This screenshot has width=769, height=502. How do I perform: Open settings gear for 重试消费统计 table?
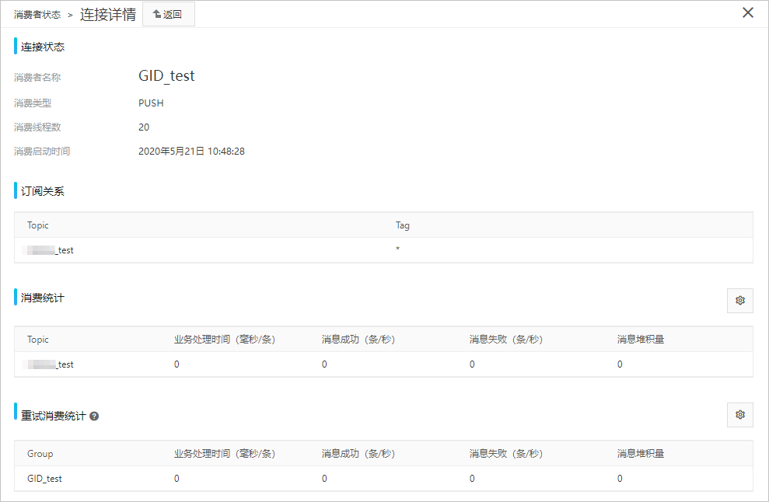pyautogui.click(x=739, y=415)
